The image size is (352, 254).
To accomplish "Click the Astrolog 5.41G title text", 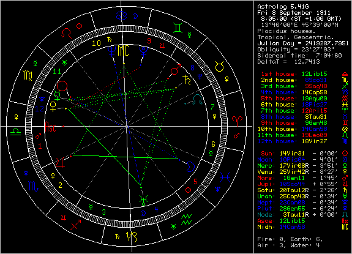I will pos(283,7).
